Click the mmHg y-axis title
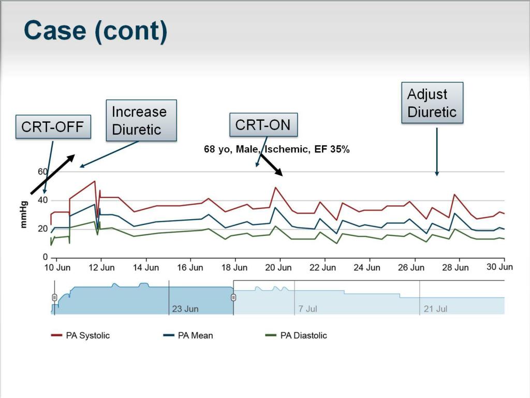 (23, 215)
